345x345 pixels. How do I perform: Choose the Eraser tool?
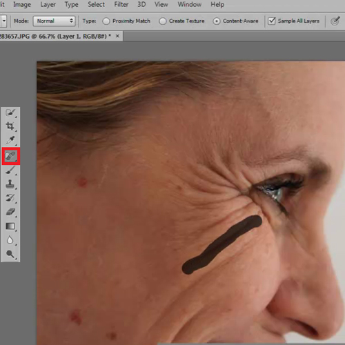[x=10, y=212]
